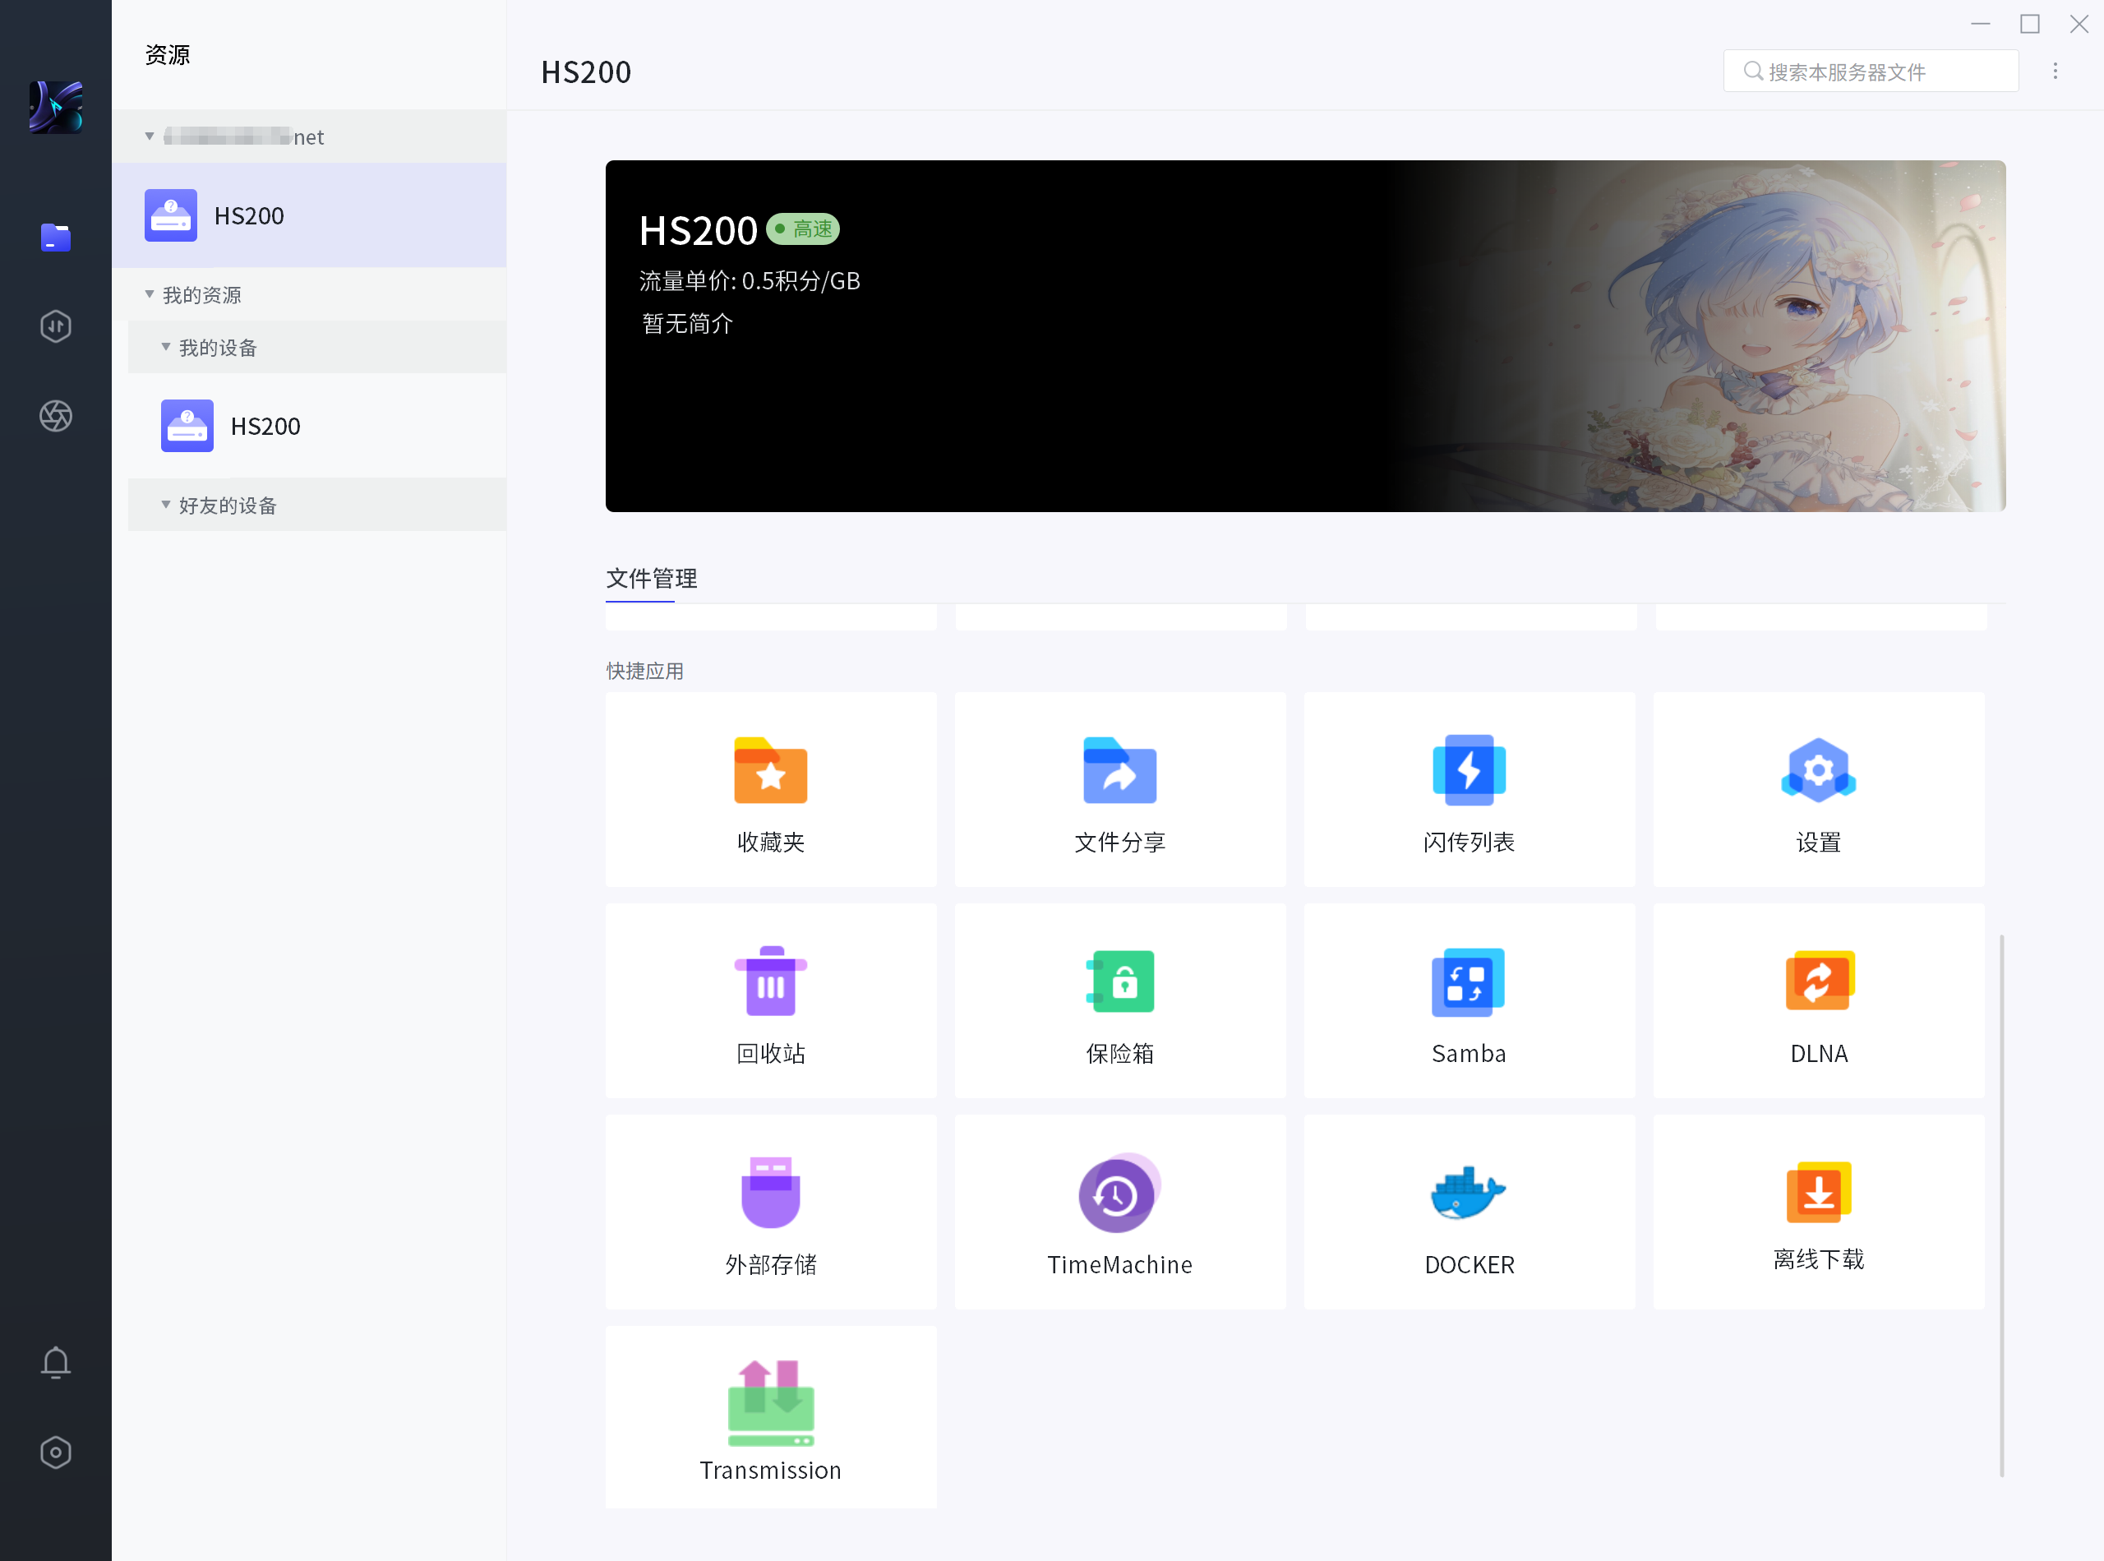
Task: Launch the Transmission app
Action: [x=771, y=1417]
